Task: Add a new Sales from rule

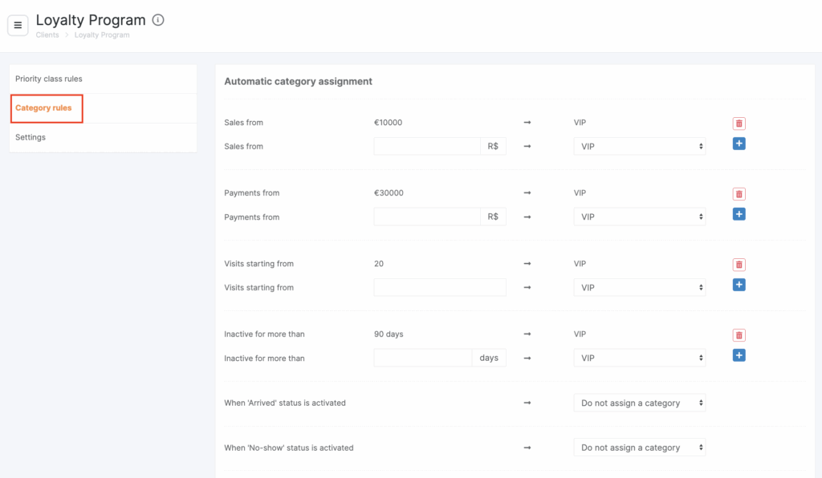Action: tap(739, 144)
